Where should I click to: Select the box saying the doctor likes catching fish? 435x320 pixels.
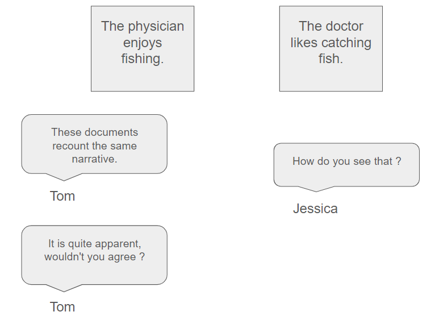(331, 49)
